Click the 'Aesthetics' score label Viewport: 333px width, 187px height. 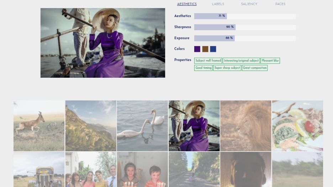[183, 16]
